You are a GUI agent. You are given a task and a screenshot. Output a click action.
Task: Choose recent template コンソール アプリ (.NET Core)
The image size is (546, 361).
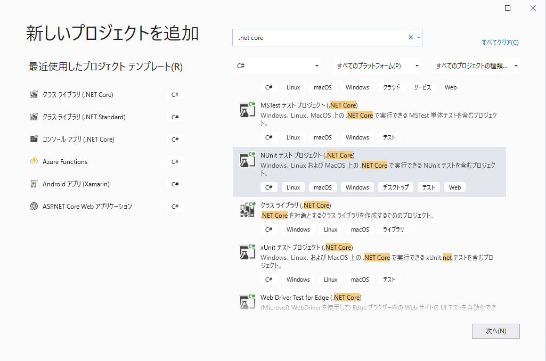tap(106, 140)
